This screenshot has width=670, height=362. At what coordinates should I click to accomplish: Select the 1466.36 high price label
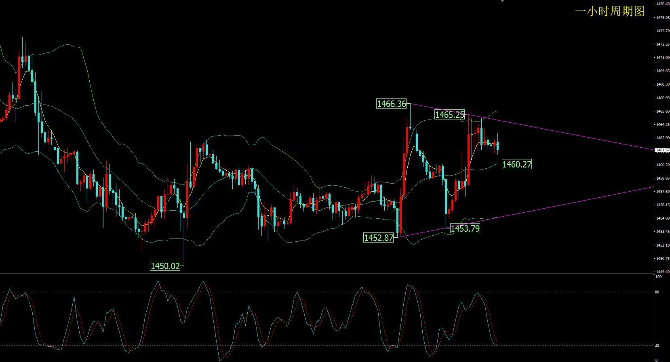tap(392, 104)
